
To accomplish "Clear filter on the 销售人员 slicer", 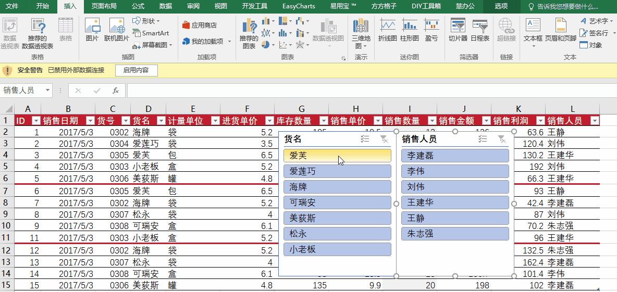I will 502,139.
